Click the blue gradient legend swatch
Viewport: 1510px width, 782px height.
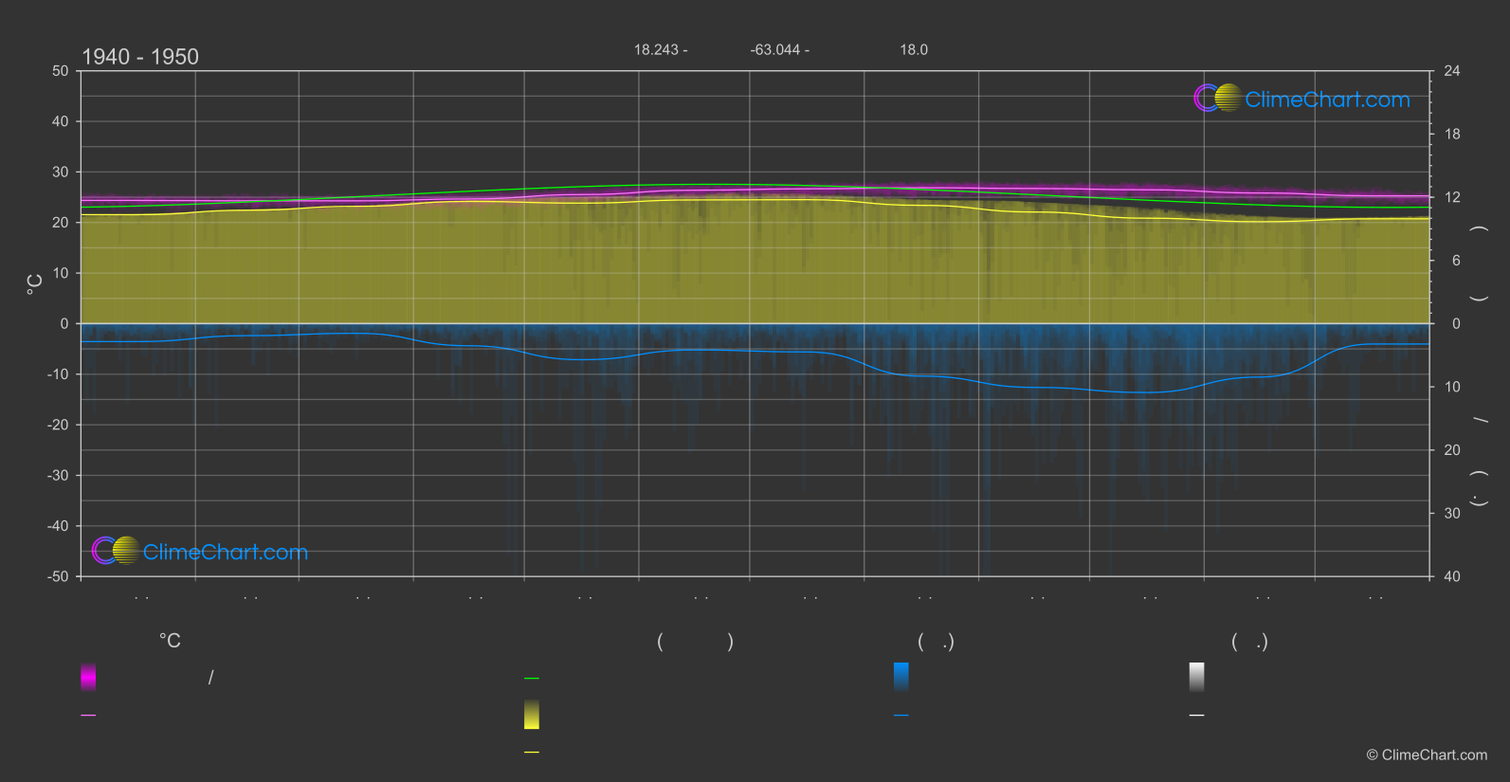[901, 677]
